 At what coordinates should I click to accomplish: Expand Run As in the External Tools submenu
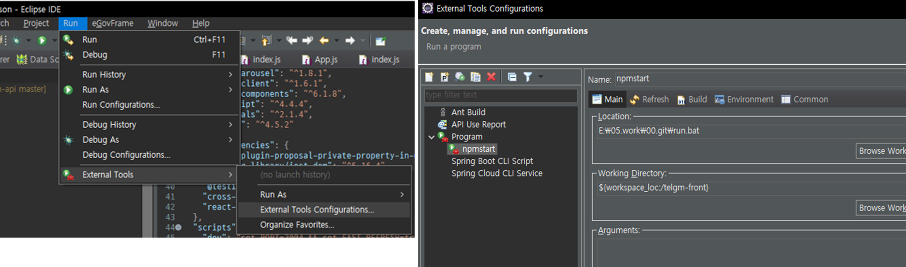pos(325,194)
